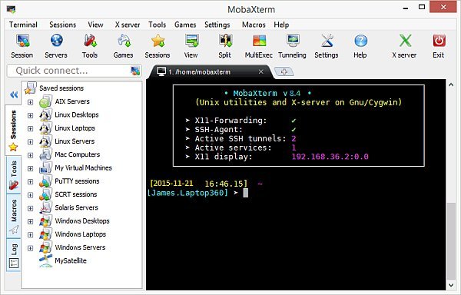Viewport: 461px width, 295px height.
Task: Select Linux Laptops tree label
Action: click(75, 128)
